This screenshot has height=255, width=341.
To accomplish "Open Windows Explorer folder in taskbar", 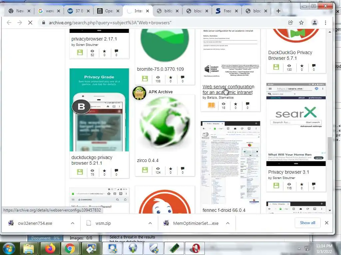I will point(29,248).
